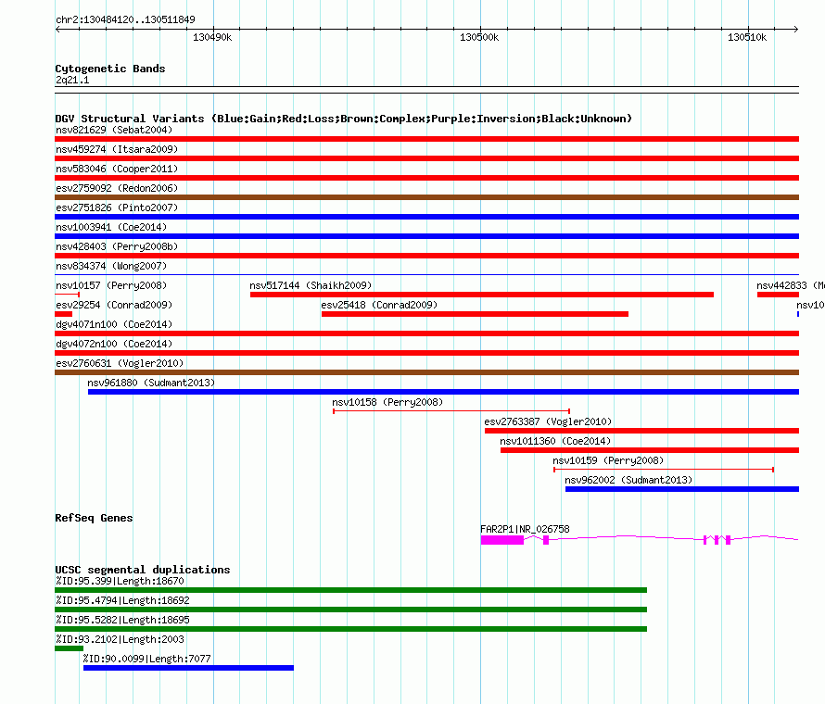The width and height of the screenshot is (825, 704).
Task: Click the large magenta FAR2P1 exon block
Action: pos(501,540)
